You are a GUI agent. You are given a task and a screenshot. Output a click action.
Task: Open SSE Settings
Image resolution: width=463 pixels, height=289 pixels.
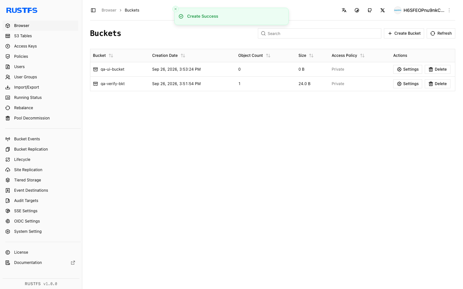(x=40, y=211)
